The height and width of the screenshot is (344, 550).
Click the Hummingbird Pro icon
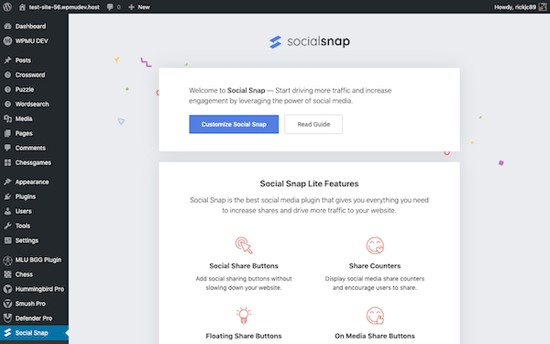tap(7, 289)
